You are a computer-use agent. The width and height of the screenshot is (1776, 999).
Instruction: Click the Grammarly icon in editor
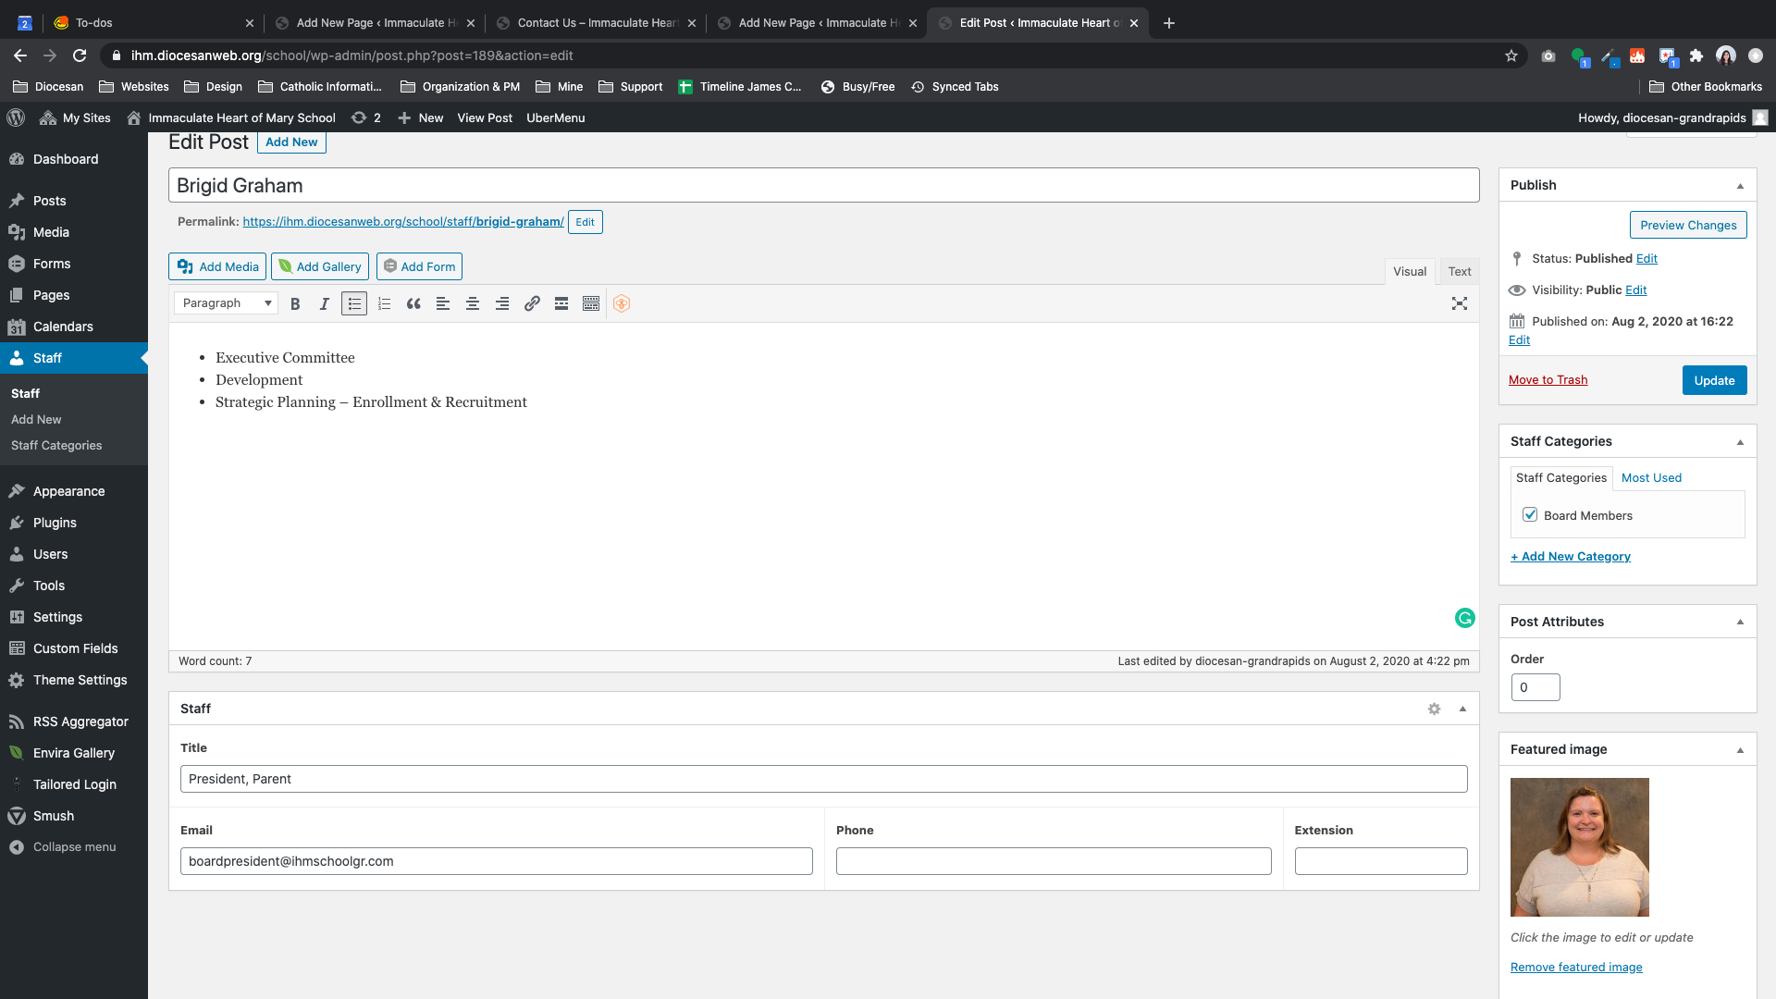(1464, 618)
